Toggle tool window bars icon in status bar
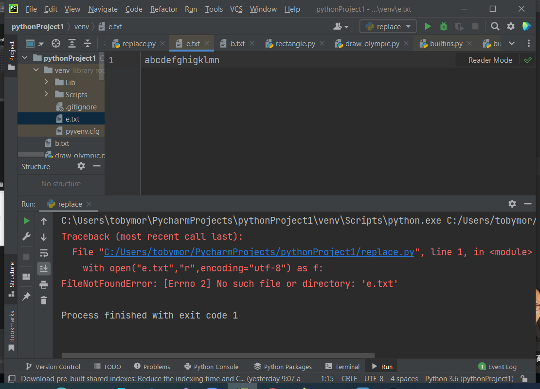 (x=12, y=379)
